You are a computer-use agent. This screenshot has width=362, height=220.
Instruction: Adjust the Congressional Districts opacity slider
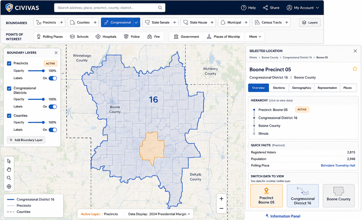click(x=36, y=99)
